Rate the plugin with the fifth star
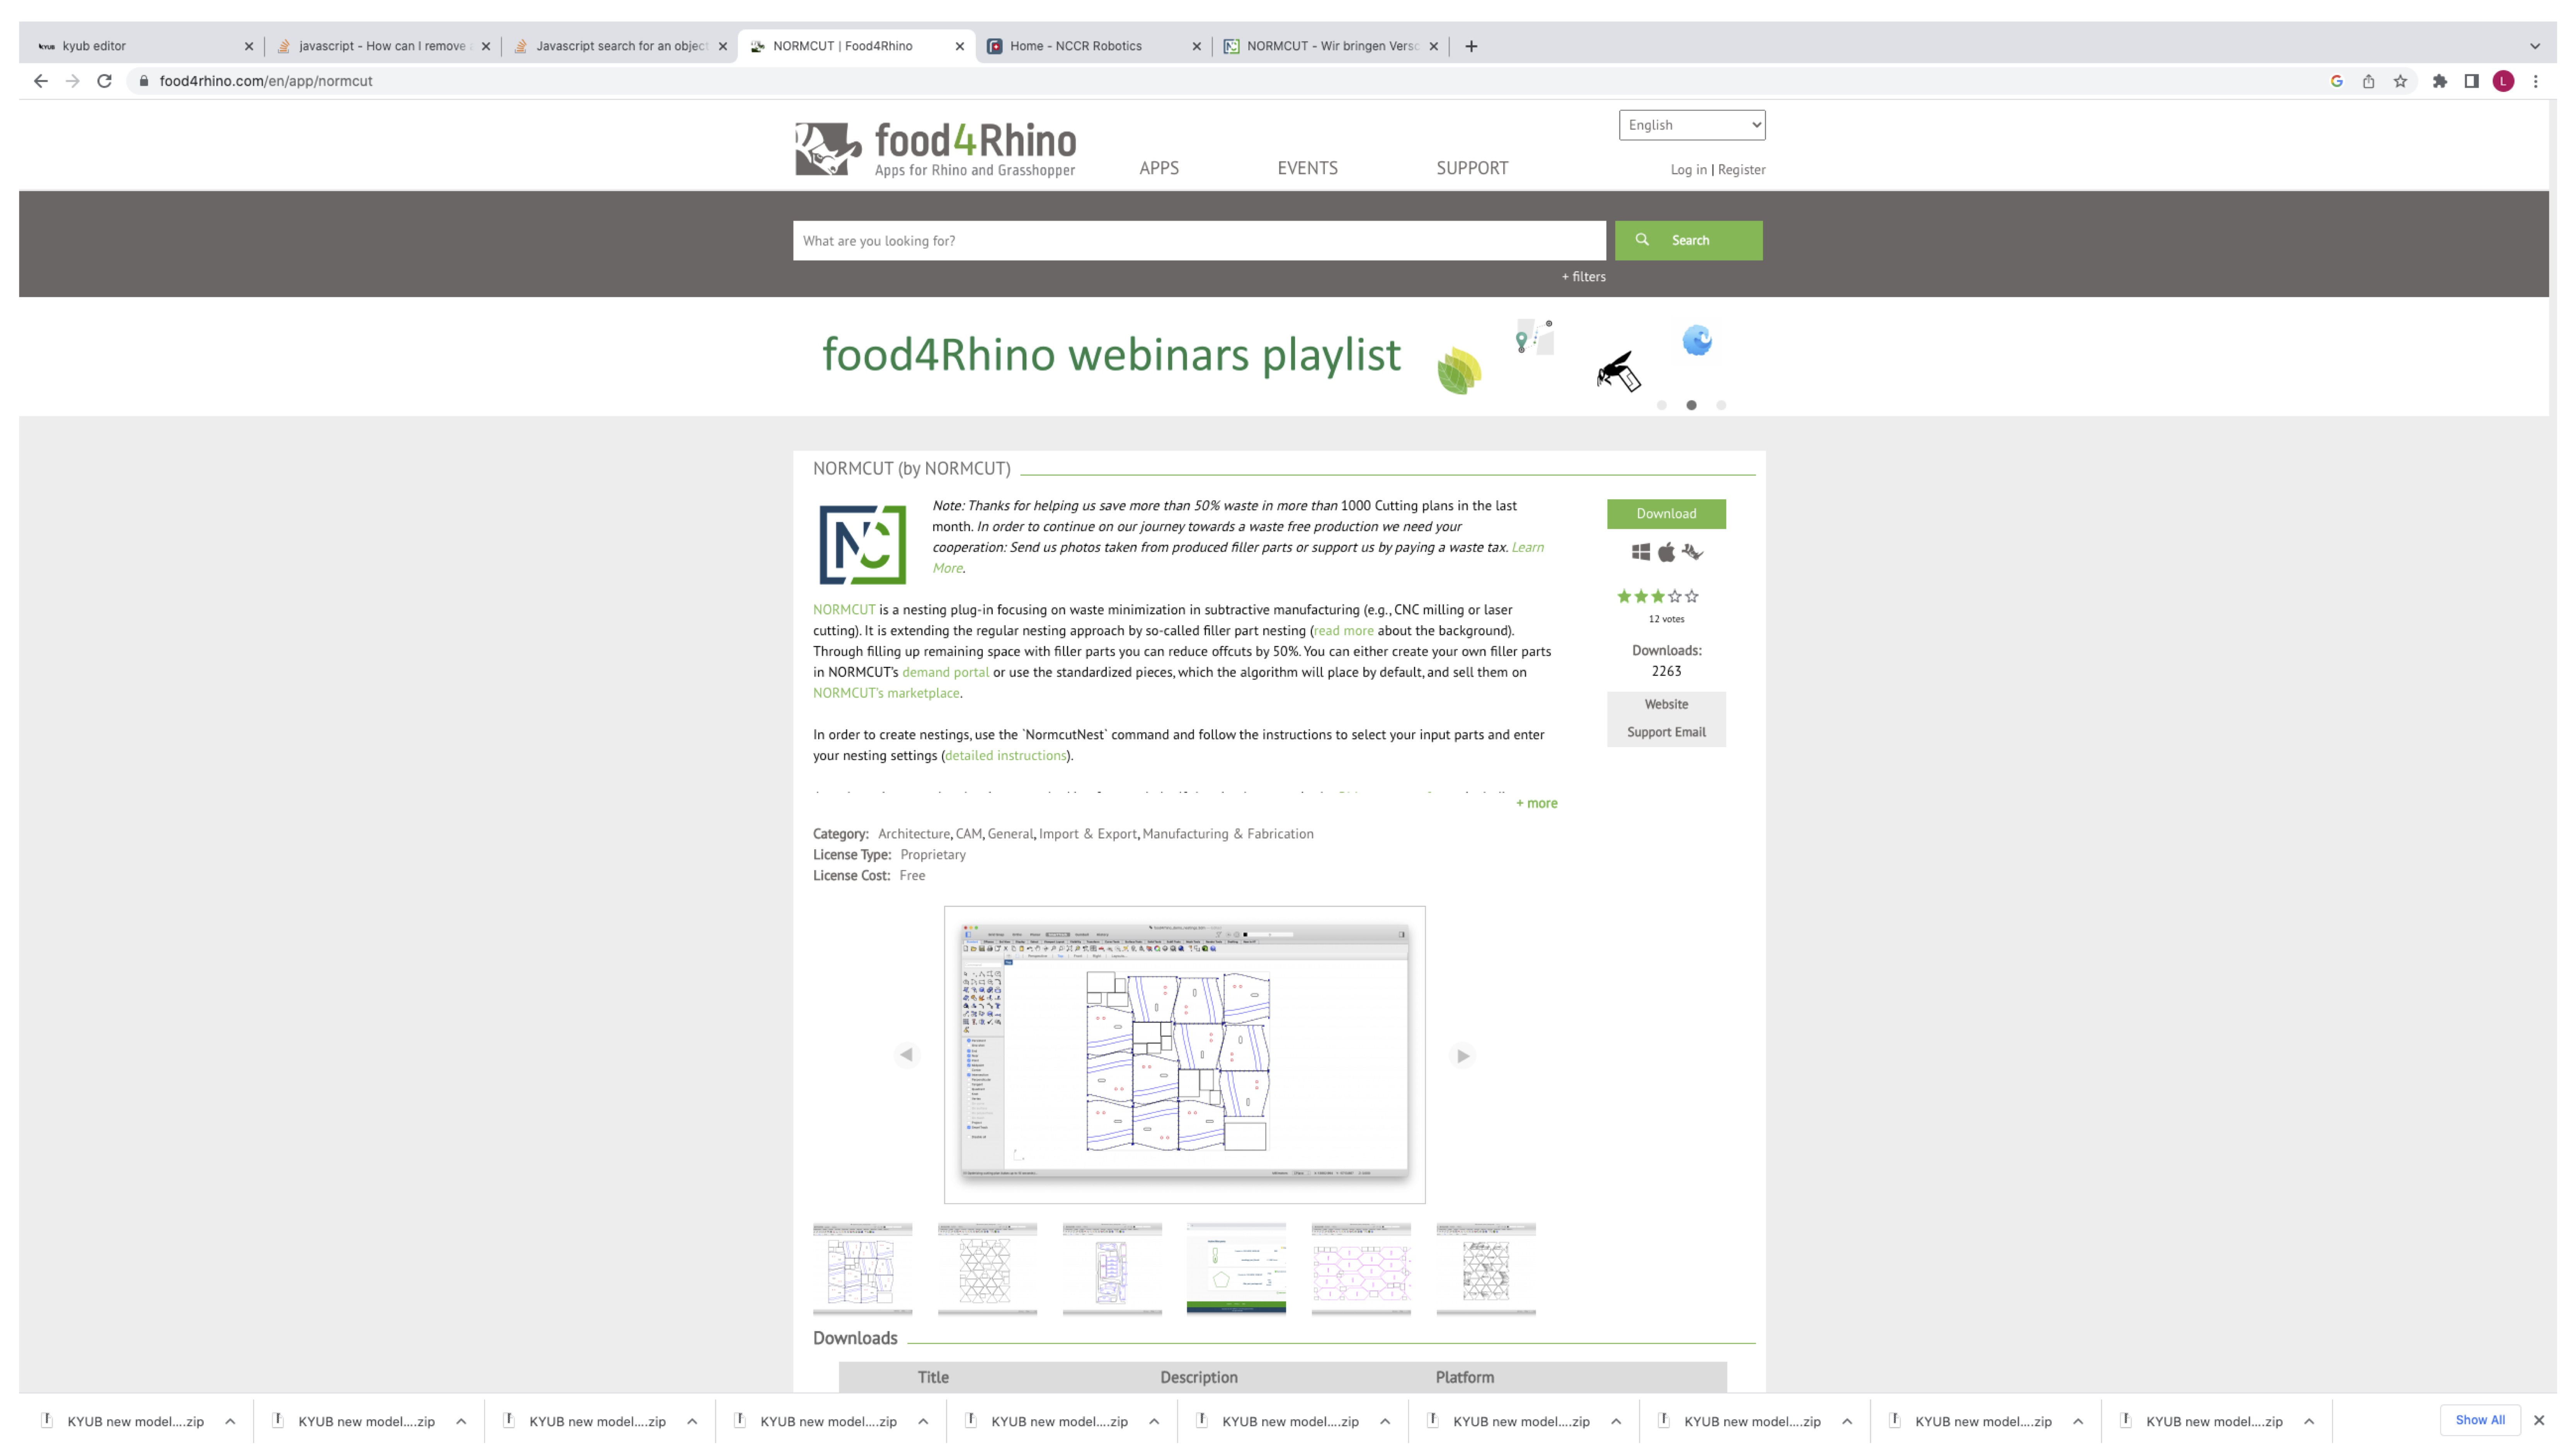 1692,596
